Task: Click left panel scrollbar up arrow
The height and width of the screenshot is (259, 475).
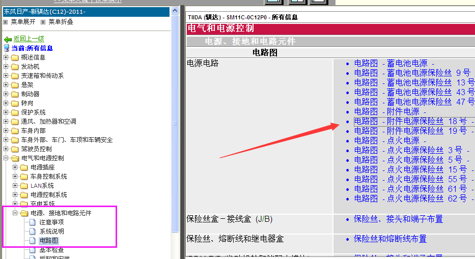Action: [x=175, y=11]
